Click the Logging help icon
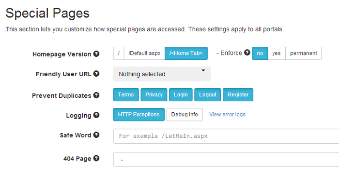This screenshot has height=174, width=339. coord(96,115)
